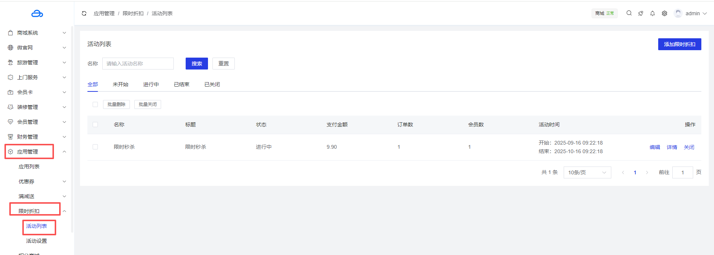Image resolution: width=714 pixels, height=255 pixels.
Task: Open the settings gear icon
Action: (665, 13)
